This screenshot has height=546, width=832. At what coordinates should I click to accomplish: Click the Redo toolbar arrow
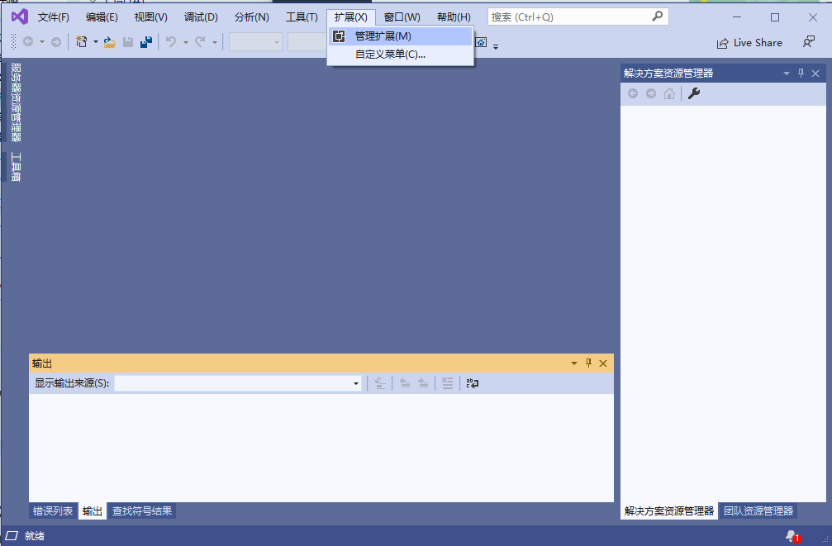[200, 41]
